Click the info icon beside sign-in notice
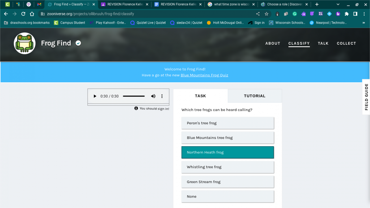This screenshot has width=370, height=208. (x=136, y=108)
